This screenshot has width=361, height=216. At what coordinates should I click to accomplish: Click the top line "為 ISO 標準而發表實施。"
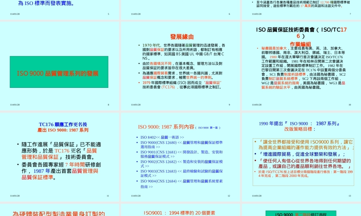coord(46,3)
